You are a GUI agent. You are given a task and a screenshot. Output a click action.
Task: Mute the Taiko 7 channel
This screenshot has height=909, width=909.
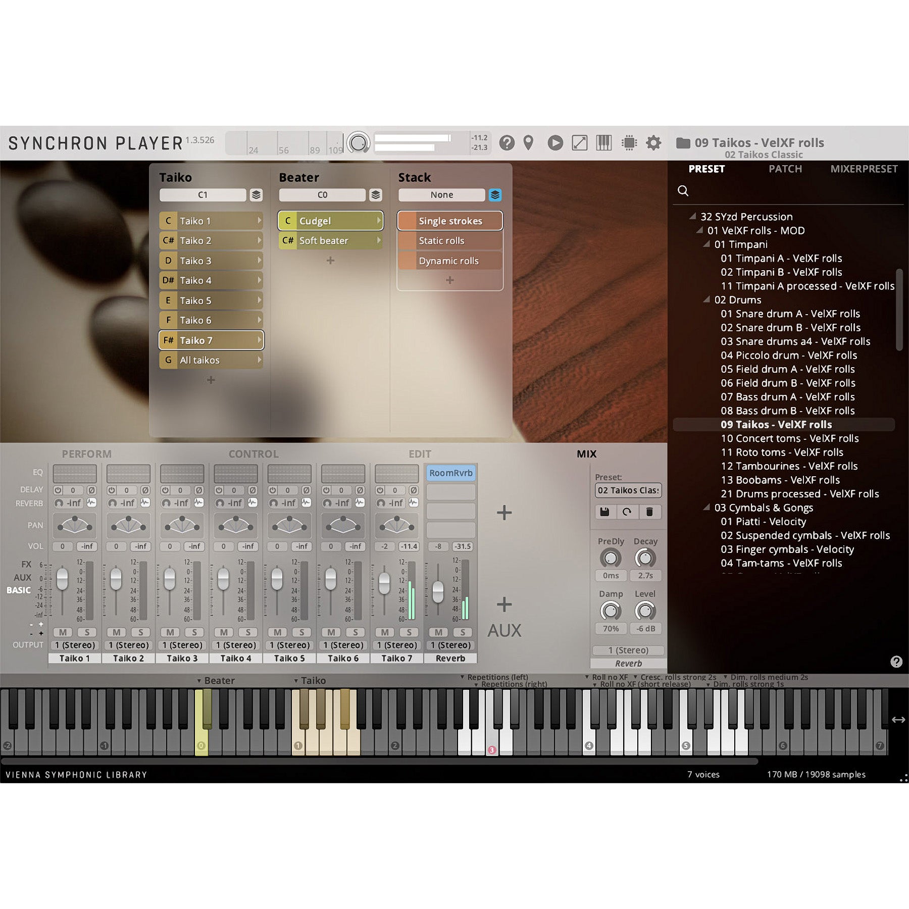385,632
